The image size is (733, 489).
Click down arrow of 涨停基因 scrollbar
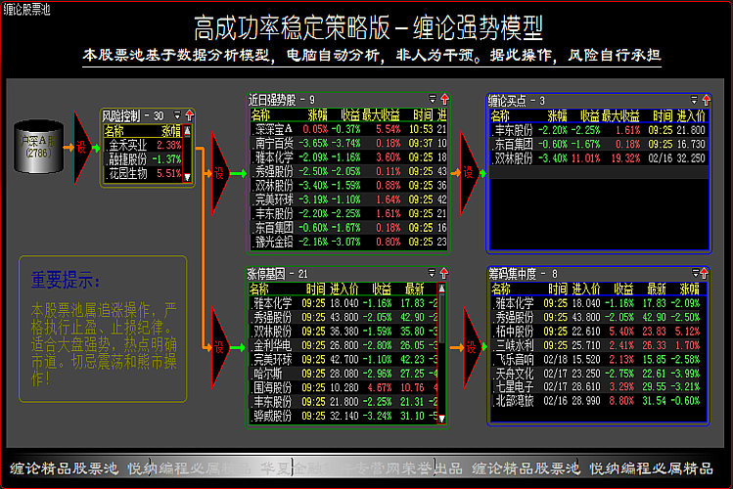444,416
